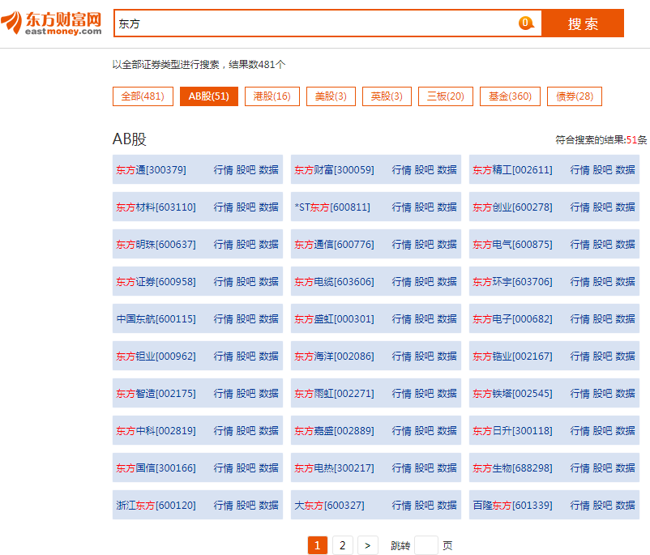Open stock 东方国信[300166]
650x555 pixels.
tap(156, 468)
